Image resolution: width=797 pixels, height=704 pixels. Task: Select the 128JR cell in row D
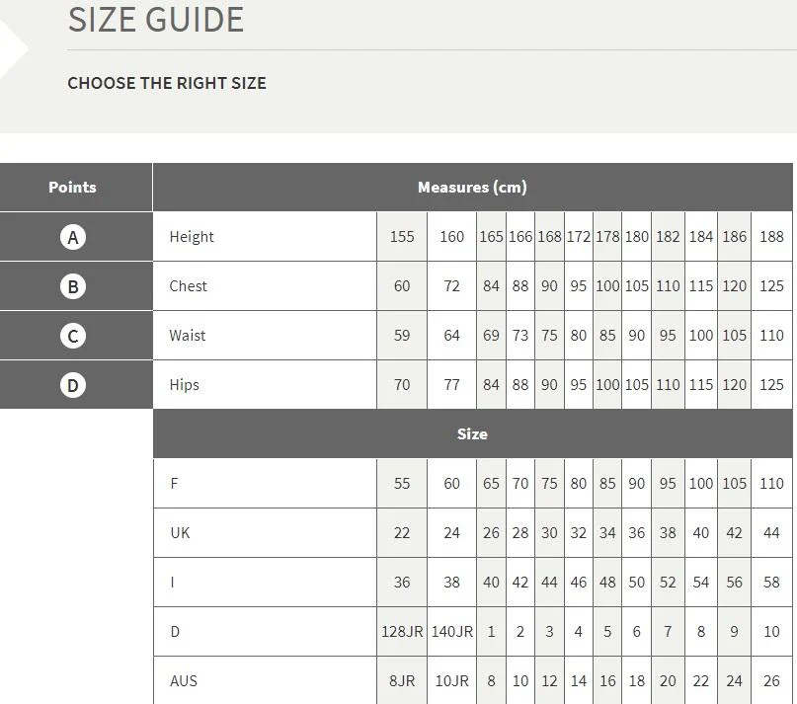402,631
